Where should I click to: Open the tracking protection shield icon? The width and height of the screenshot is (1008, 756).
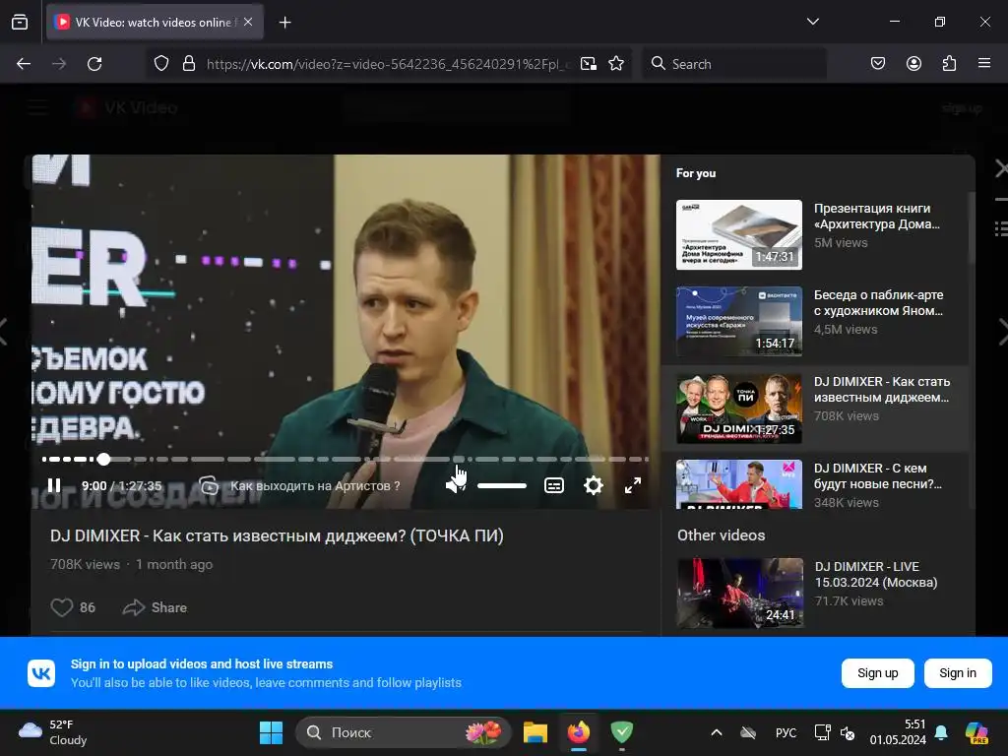(161, 64)
